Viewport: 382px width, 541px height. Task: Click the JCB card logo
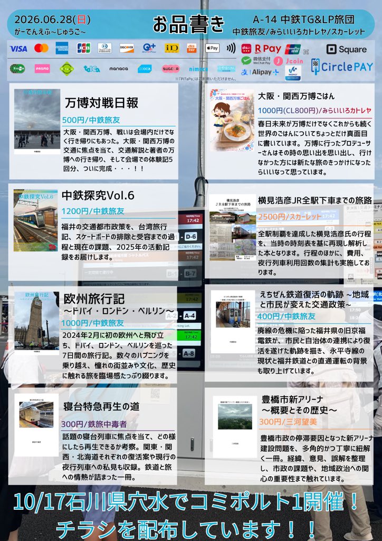[84, 48]
